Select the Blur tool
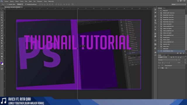Viewport: 187px width, 105px height. (2, 41)
